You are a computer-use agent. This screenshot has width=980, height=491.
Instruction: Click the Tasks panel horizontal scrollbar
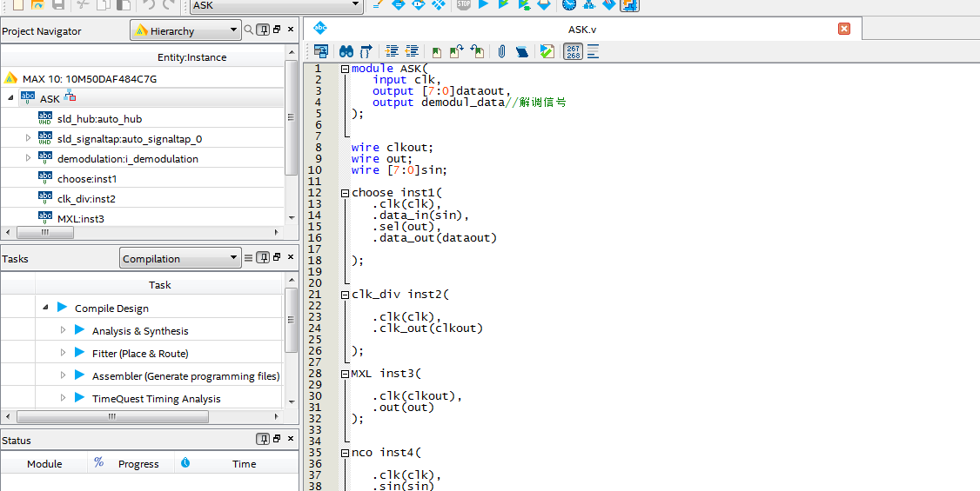113,416
